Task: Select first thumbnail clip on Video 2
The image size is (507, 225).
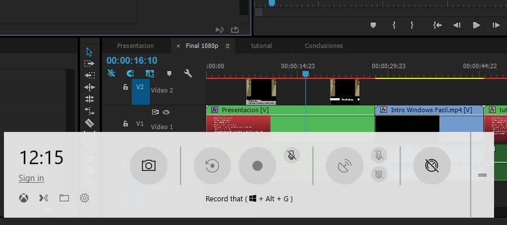Action: [261, 91]
